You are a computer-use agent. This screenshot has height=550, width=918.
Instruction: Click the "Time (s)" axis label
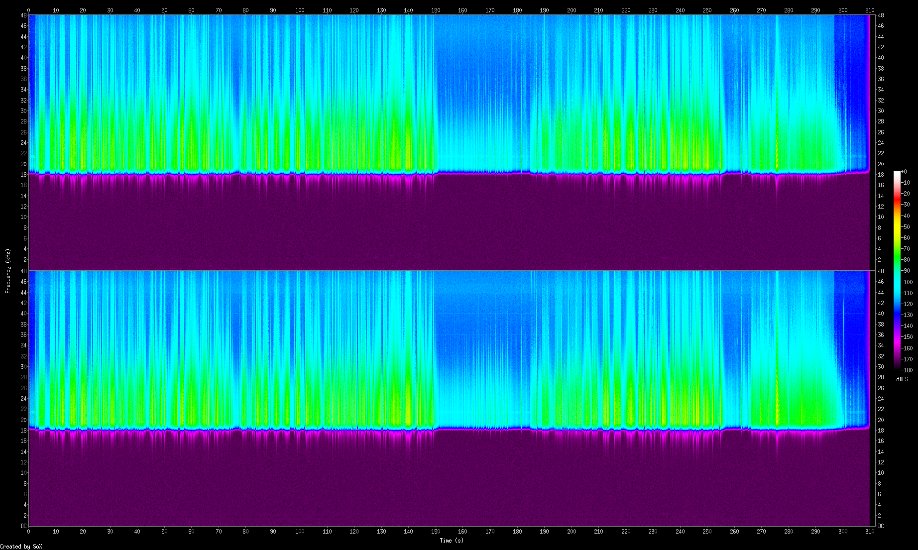pos(451,540)
